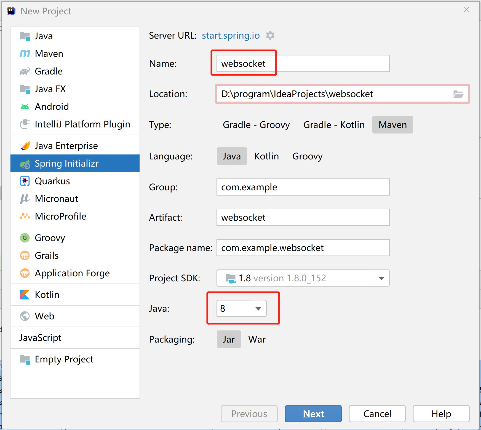Screen dimensions: 481x430
Task: Close the New Project dialog
Action: click(x=467, y=10)
